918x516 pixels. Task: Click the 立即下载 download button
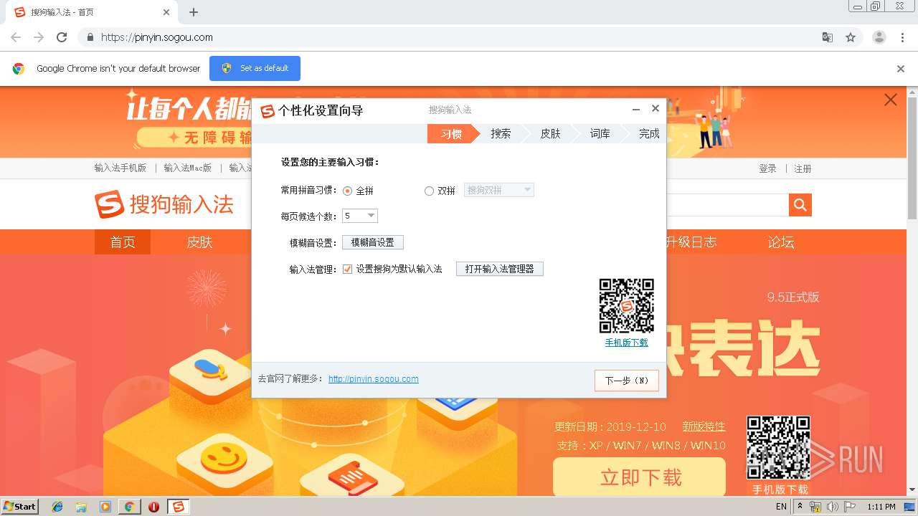[640, 477]
